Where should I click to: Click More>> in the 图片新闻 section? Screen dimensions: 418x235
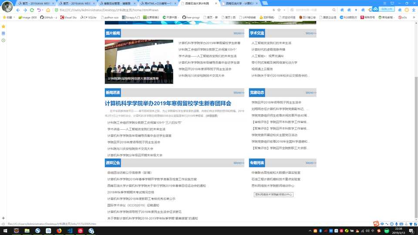pyautogui.click(x=239, y=33)
